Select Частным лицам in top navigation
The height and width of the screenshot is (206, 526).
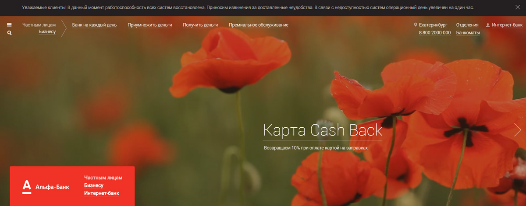(x=39, y=25)
